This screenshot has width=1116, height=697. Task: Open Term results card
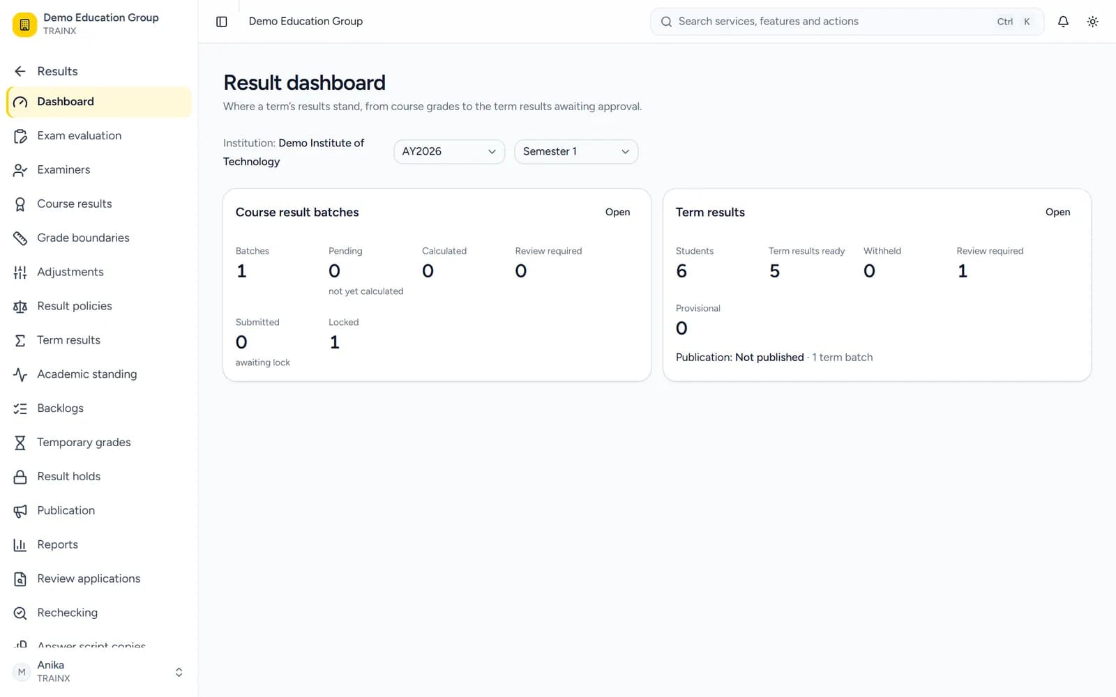[1057, 212]
